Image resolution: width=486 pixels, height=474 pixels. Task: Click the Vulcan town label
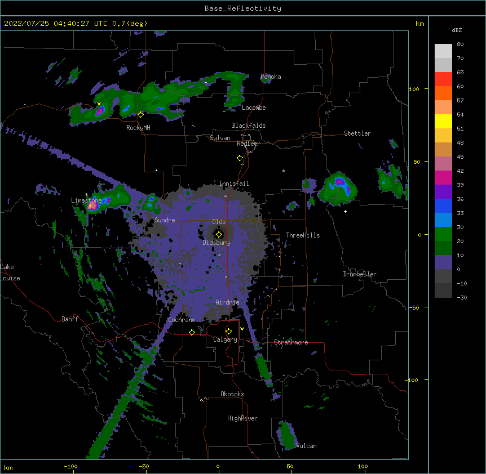point(306,446)
